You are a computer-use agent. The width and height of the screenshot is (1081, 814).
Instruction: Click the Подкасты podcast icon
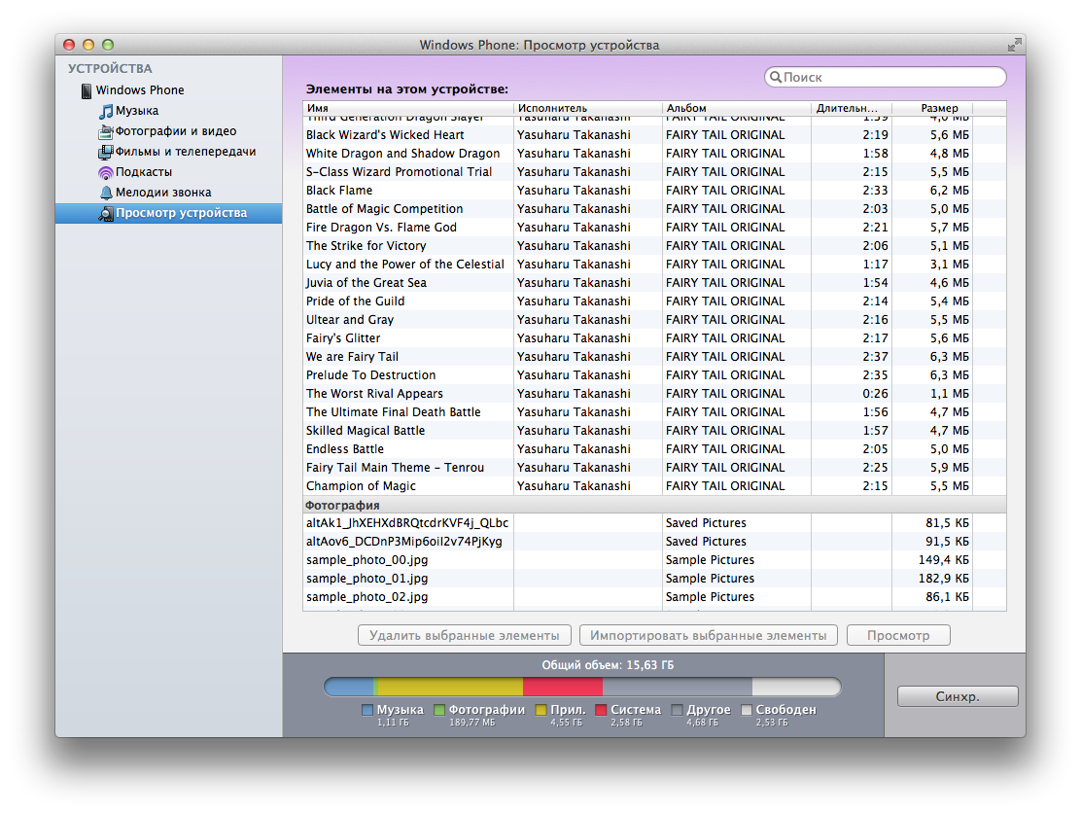pyautogui.click(x=106, y=172)
